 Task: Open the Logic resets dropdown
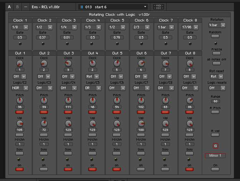217,88
